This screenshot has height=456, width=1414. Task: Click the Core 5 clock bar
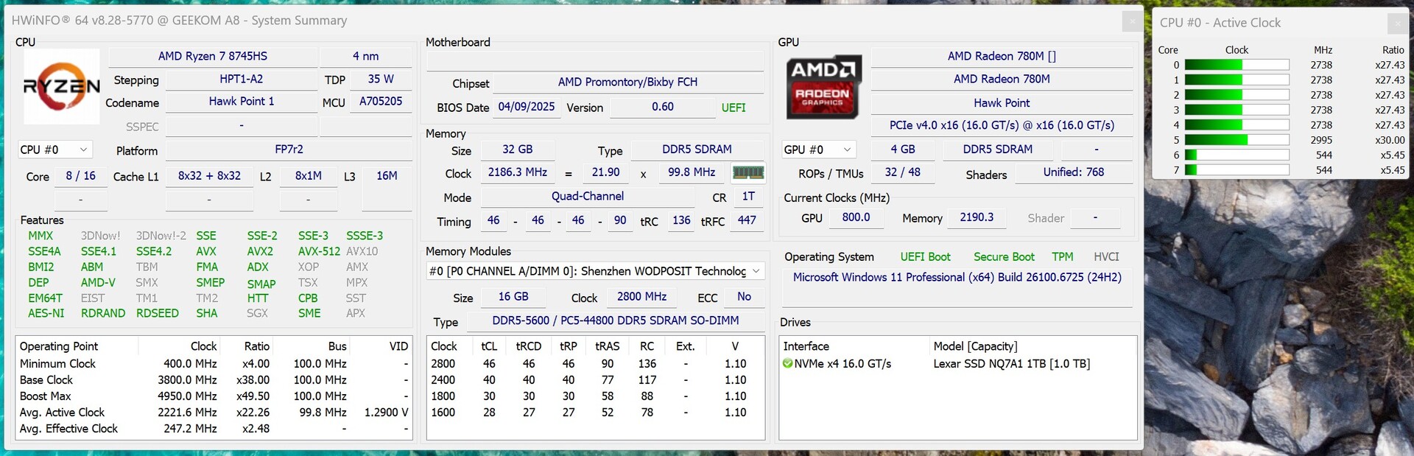(1236, 140)
